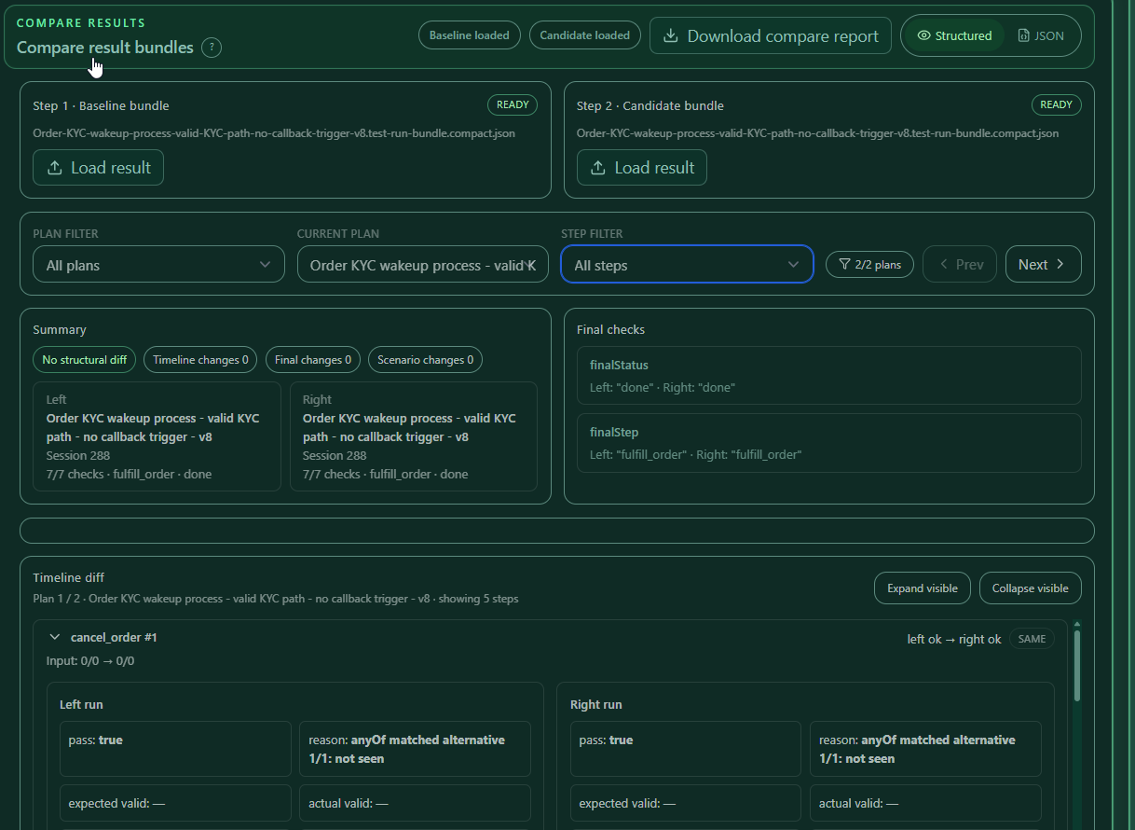1135x830 pixels.
Task: Click the eye icon in Structured toggle
Action: 924,35
